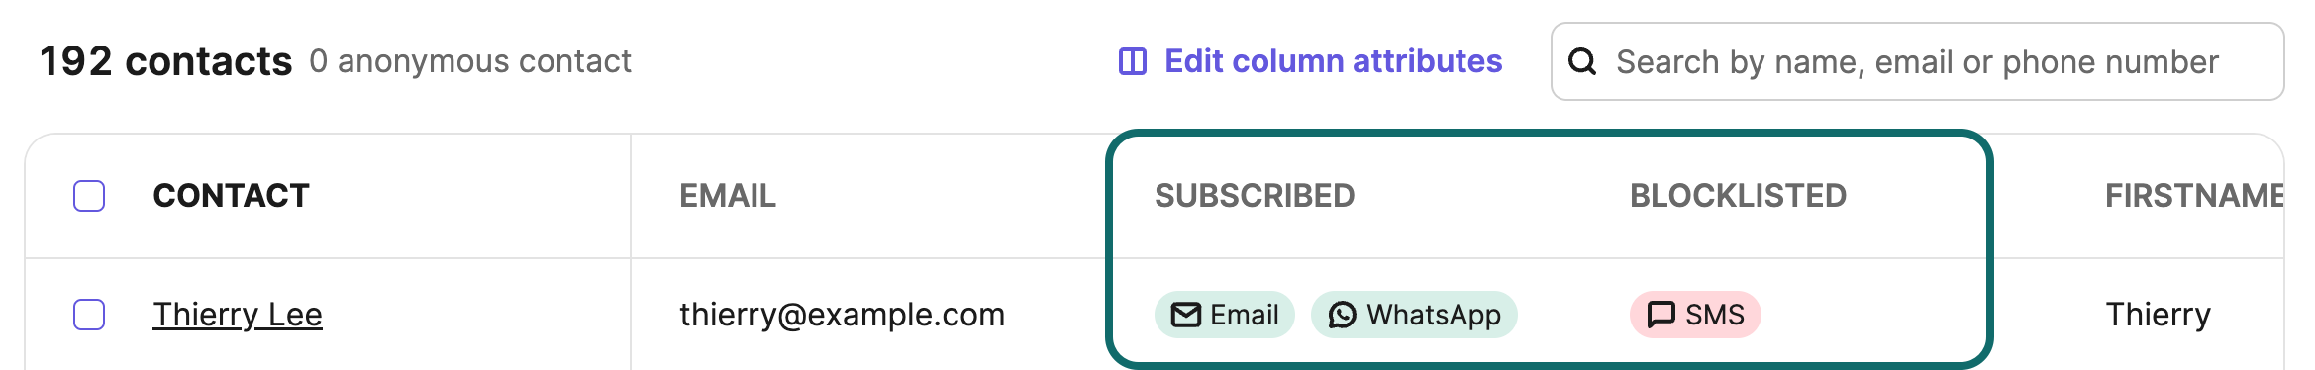This screenshot has width=2315, height=370.
Task: Click the thierry@example.com email cell
Action: coord(842,315)
